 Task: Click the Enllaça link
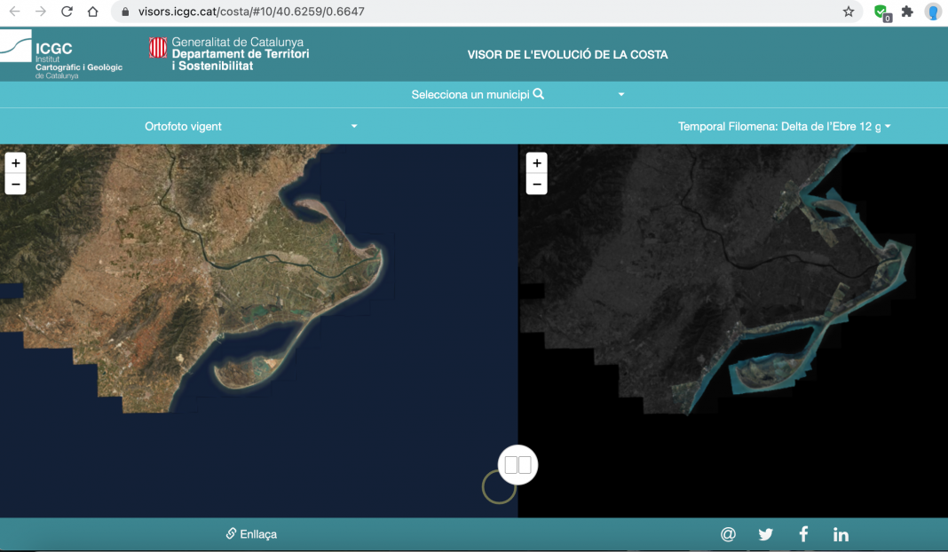tap(252, 534)
